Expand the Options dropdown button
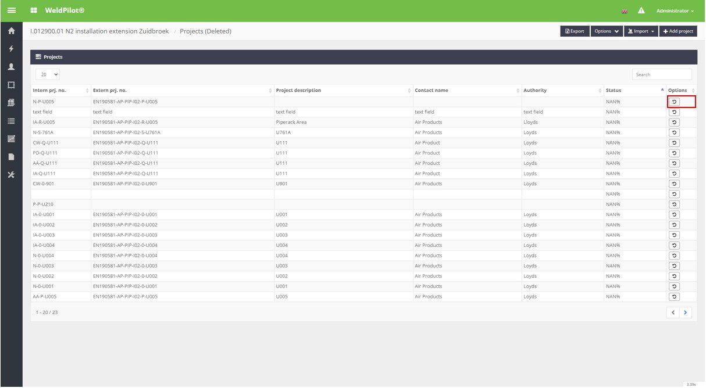706x388 pixels. tap(607, 31)
